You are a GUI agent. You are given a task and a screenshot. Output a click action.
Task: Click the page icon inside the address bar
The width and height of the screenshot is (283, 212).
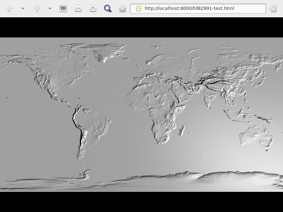(x=139, y=8)
